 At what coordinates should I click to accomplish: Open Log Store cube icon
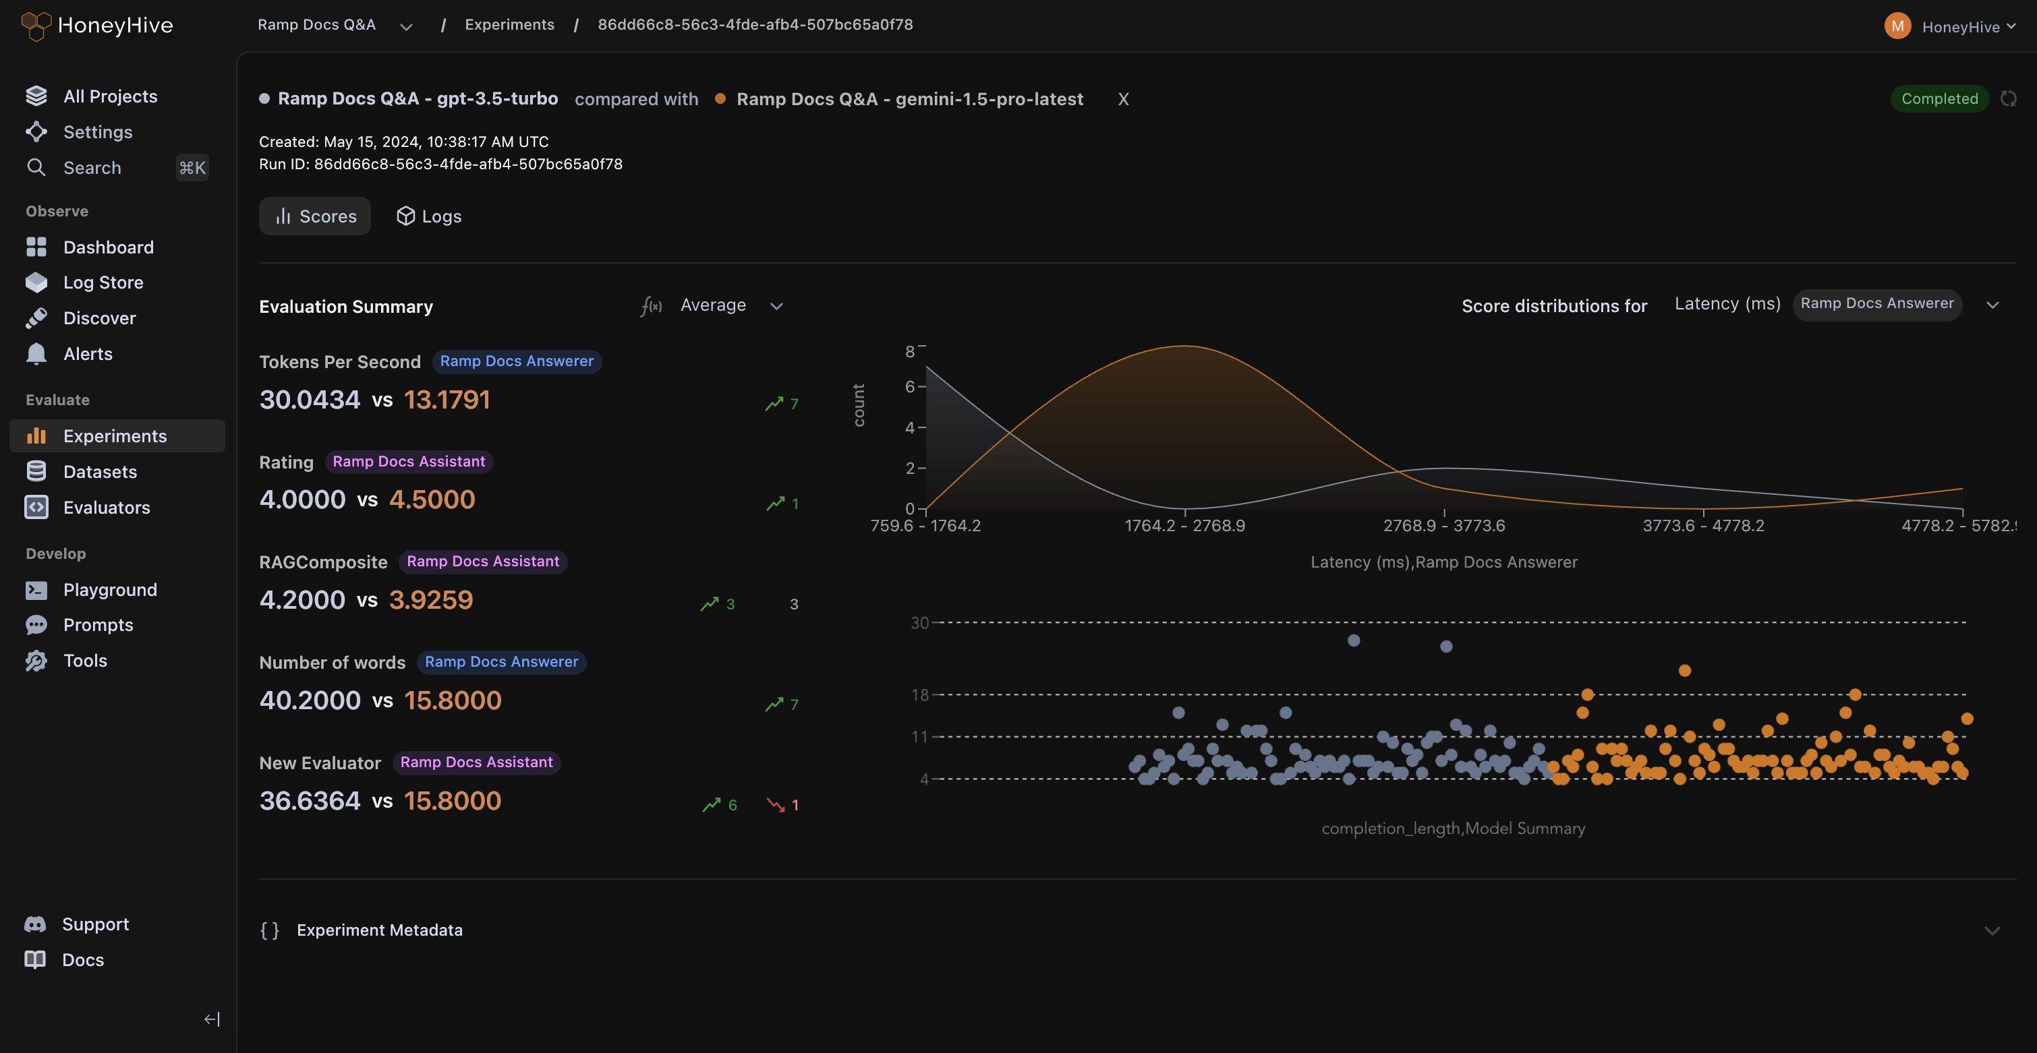pyautogui.click(x=36, y=282)
